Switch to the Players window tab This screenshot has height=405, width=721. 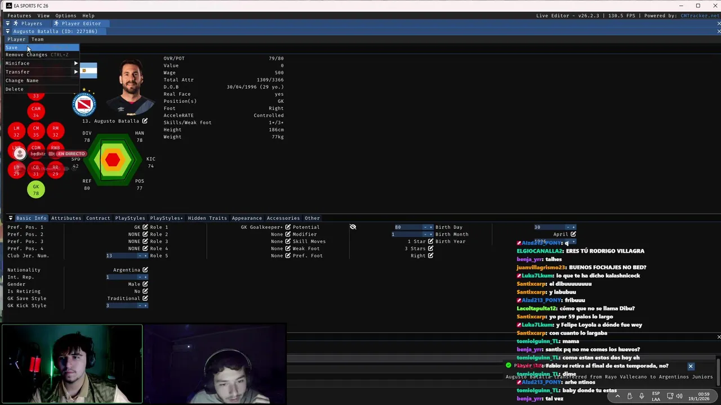click(x=28, y=24)
